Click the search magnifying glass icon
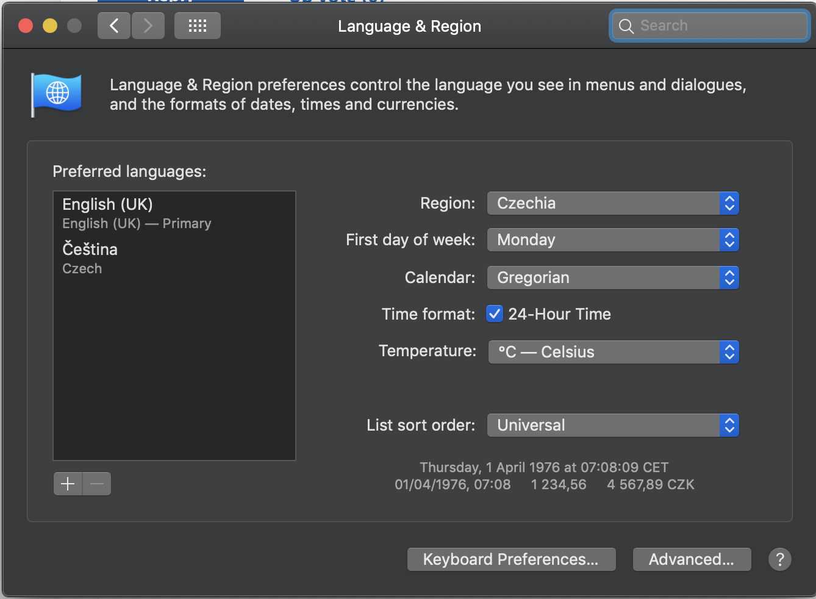This screenshot has height=599, width=816. [626, 26]
